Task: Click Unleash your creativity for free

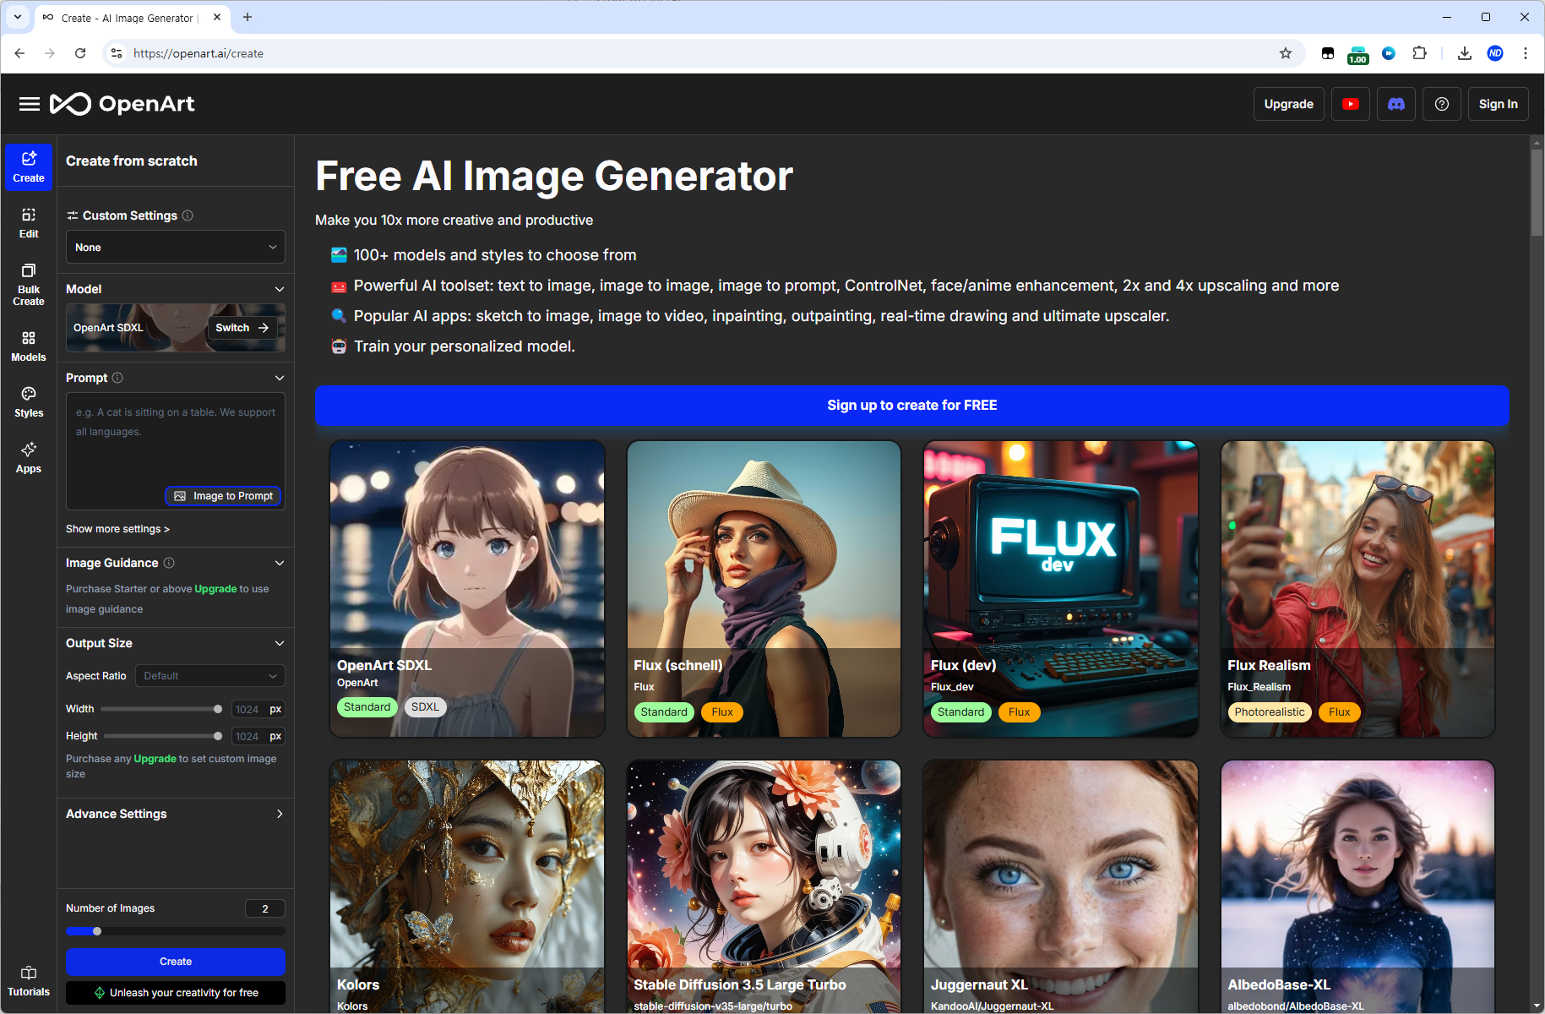Action: coord(176,993)
